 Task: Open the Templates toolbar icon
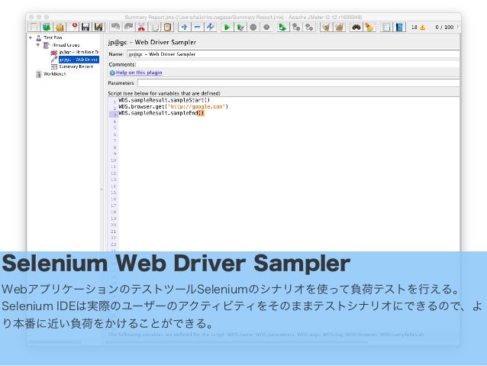click(47, 28)
